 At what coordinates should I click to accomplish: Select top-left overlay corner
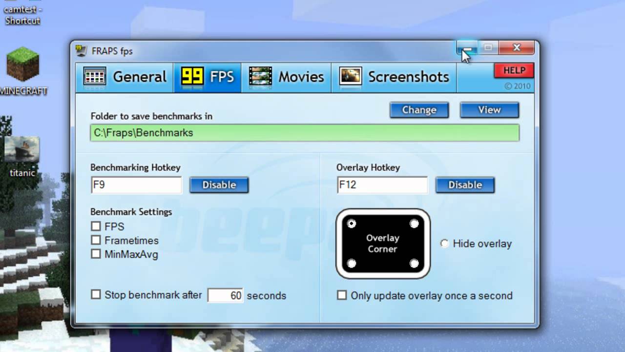(352, 224)
